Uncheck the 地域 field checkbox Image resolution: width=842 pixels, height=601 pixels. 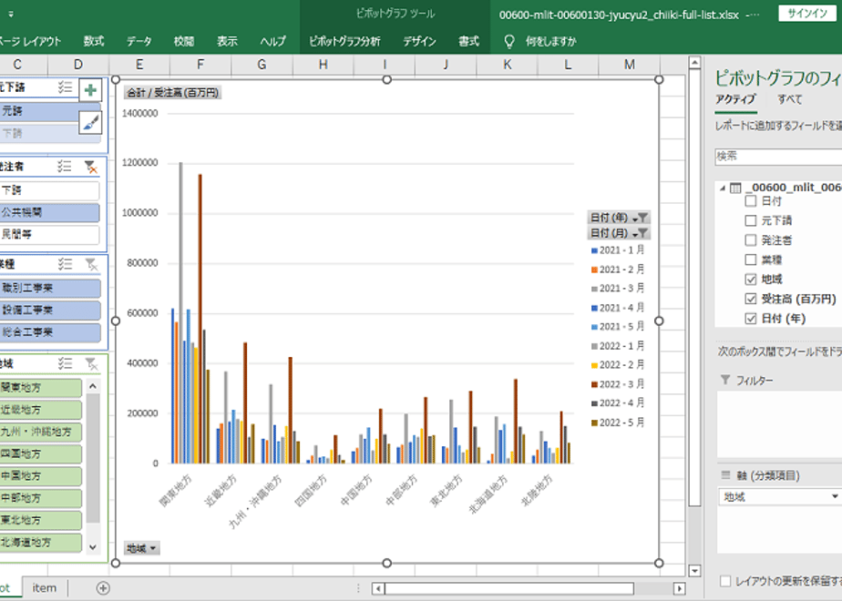[x=751, y=279]
